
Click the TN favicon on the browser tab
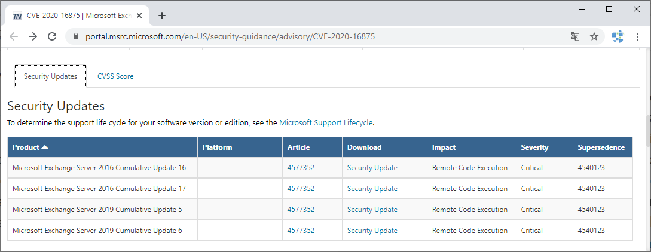(x=17, y=16)
